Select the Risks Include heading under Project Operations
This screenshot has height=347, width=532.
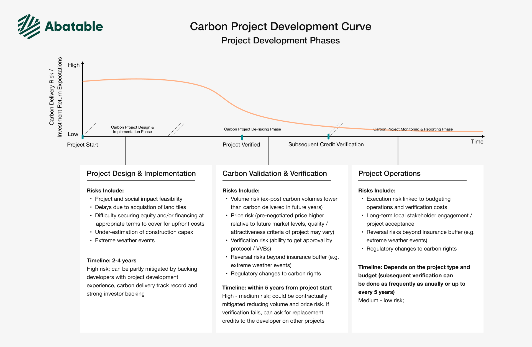coord(377,191)
